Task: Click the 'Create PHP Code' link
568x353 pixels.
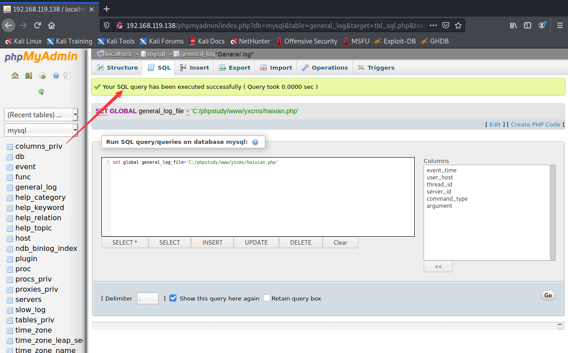Action: coord(536,124)
